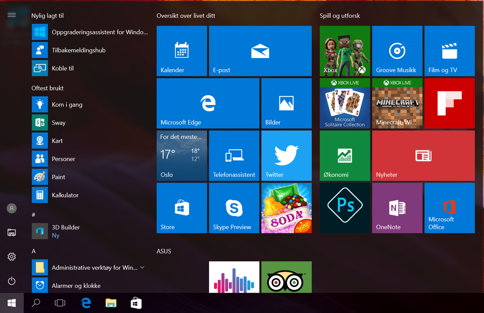Image resolution: width=484 pixels, height=313 pixels.
Task: Open the Xbox tile
Action: click(x=345, y=51)
